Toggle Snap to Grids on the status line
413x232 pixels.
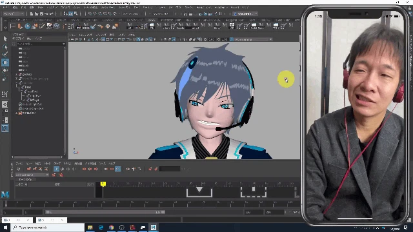coord(90,14)
